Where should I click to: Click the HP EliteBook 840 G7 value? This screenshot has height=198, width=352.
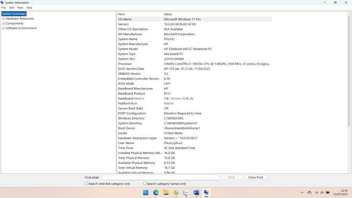click(188, 49)
